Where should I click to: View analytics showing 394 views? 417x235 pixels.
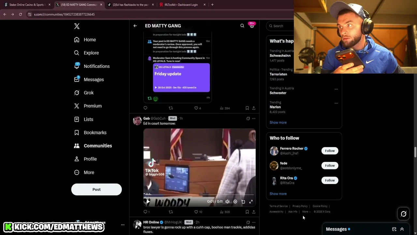coord(225,108)
